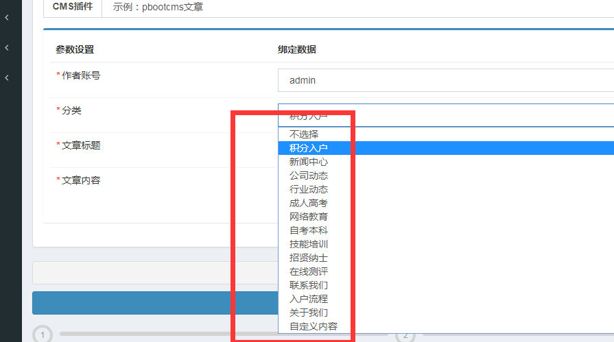Viewport: 614px width, 342px height.
Task: Click the top chevron in the left sidebar
Action: click(x=7, y=17)
